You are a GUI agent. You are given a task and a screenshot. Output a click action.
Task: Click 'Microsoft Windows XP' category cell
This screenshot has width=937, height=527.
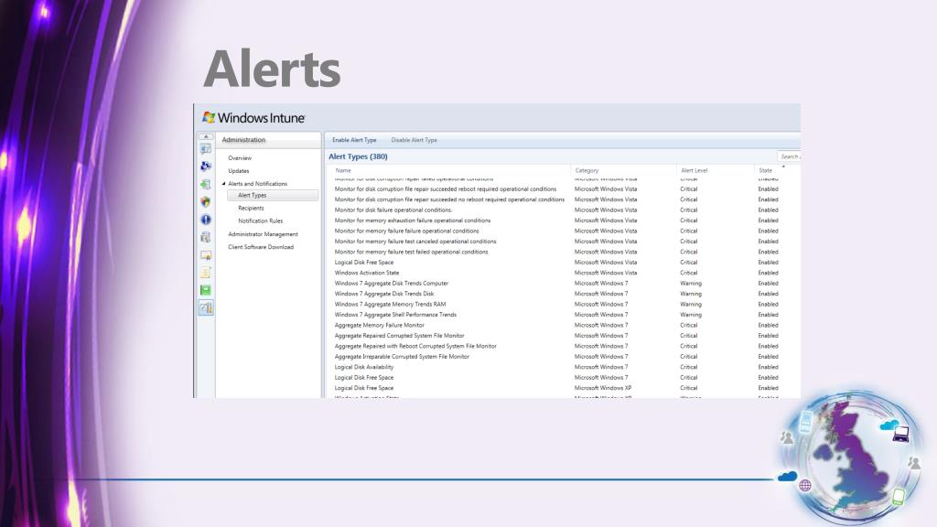pos(603,388)
